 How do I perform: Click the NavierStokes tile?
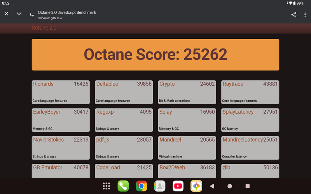click(x=61, y=148)
